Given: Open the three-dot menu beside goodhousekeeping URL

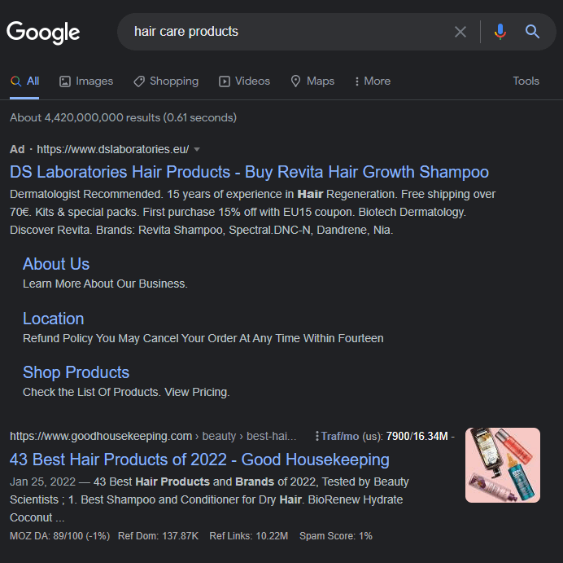Looking at the screenshot, I should tap(316, 436).
